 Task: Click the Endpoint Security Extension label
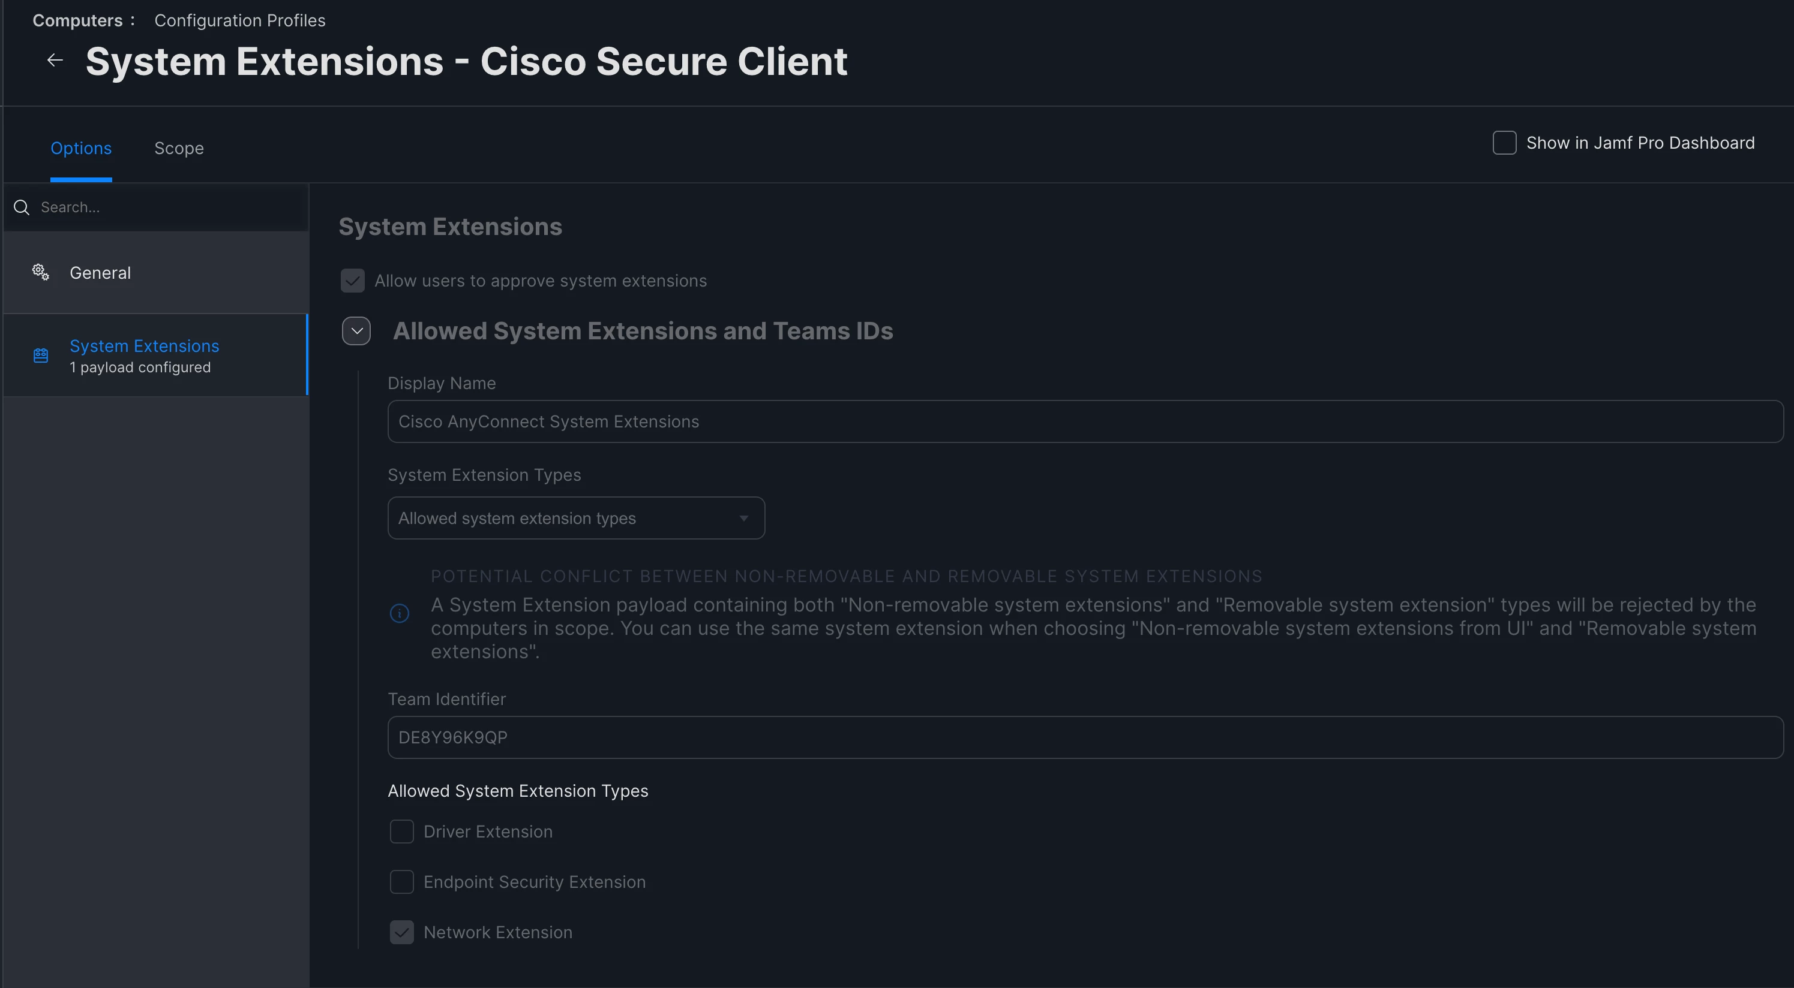535,881
